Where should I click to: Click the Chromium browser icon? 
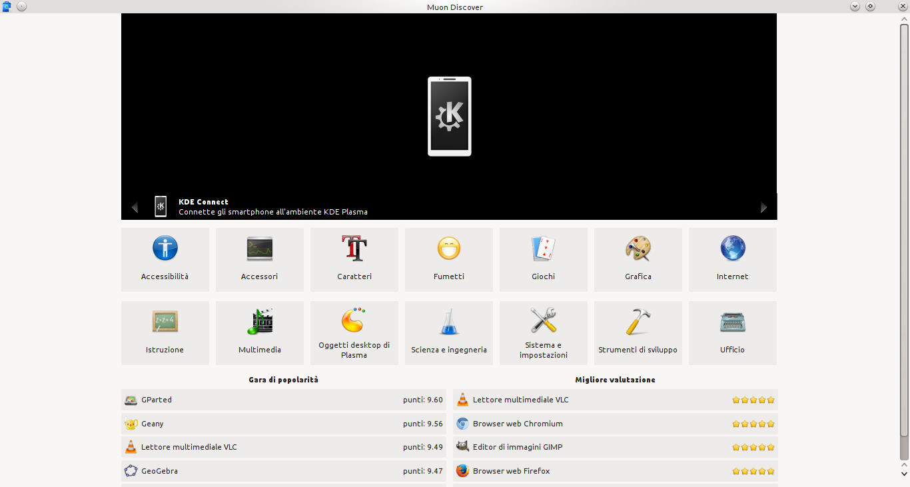pyautogui.click(x=462, y=424)
